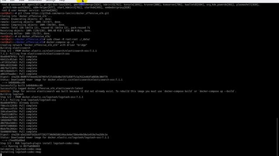Click the "sudo chown -R root:root" command
Viewport: 279px width, 156px height.
coord(68,39)
